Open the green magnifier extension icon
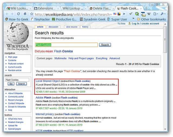This screenshot has height=137, width=173. (137, 14)
